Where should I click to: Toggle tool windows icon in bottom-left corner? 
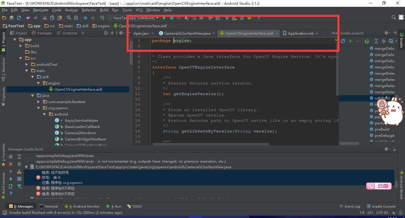pyautogui.click(x=4, y=213)
